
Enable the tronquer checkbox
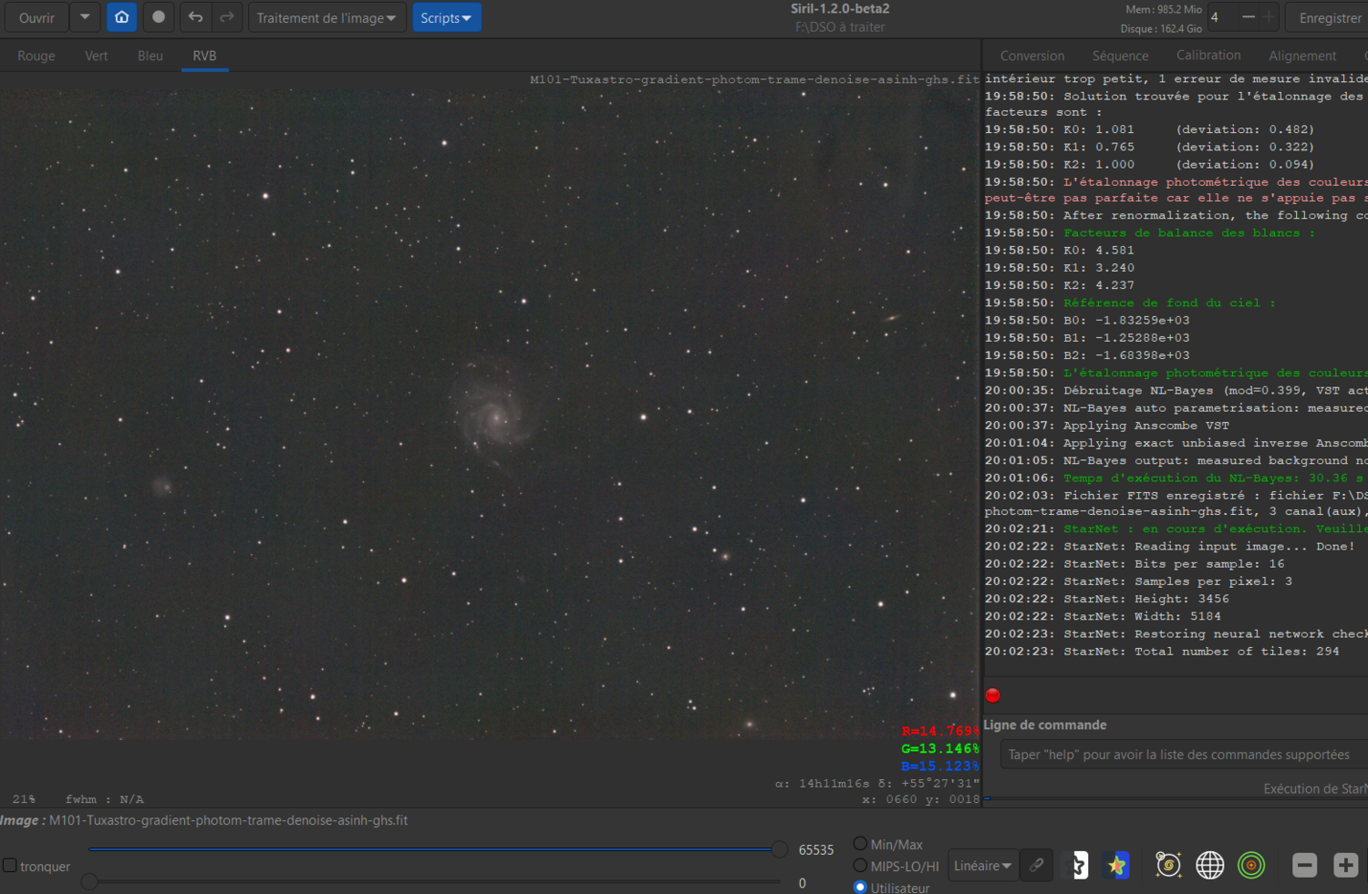[x=10, y=865]
